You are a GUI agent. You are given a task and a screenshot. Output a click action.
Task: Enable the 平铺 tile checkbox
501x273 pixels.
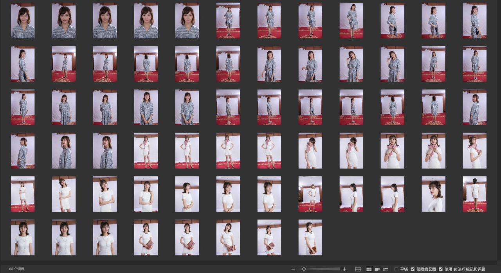click(x=396, y=269)
